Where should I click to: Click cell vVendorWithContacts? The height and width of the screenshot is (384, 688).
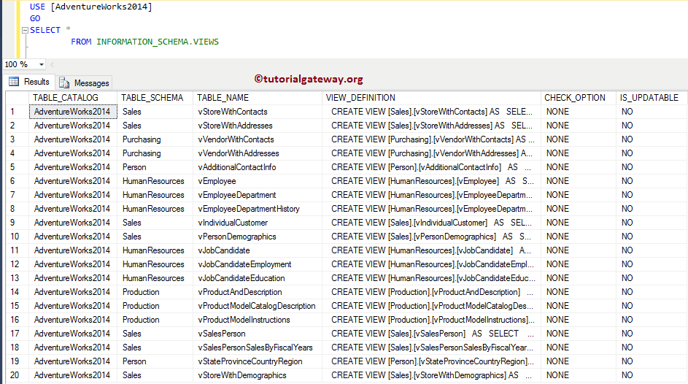click(258, 139)
